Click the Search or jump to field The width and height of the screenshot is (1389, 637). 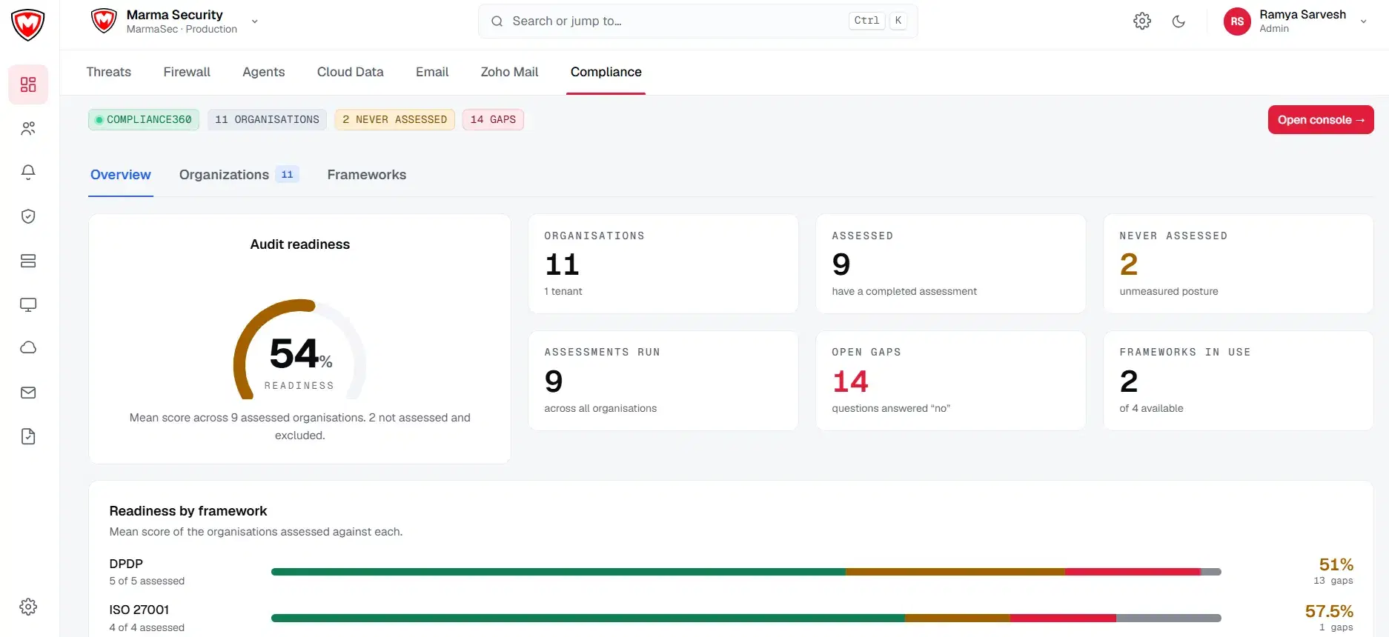(x=697, y=21)
